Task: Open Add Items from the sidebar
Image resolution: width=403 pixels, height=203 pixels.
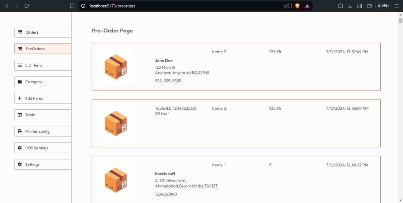Action: 43,98
